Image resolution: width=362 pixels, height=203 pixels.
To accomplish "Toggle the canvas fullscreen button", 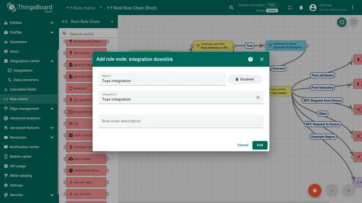I will [x=353, y=22].
